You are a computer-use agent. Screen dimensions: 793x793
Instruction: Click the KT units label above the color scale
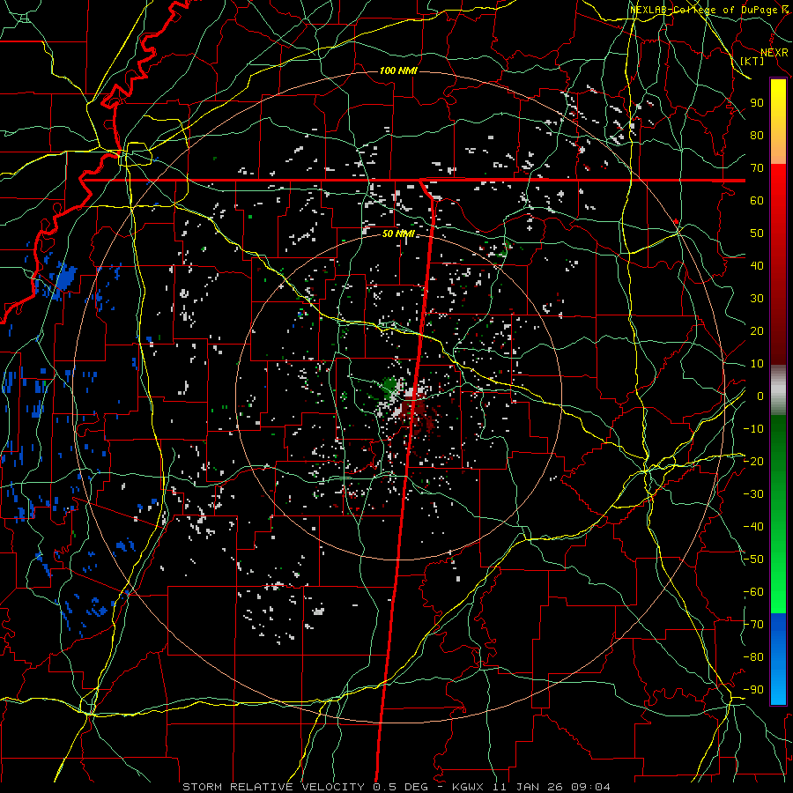coord(752,61)
